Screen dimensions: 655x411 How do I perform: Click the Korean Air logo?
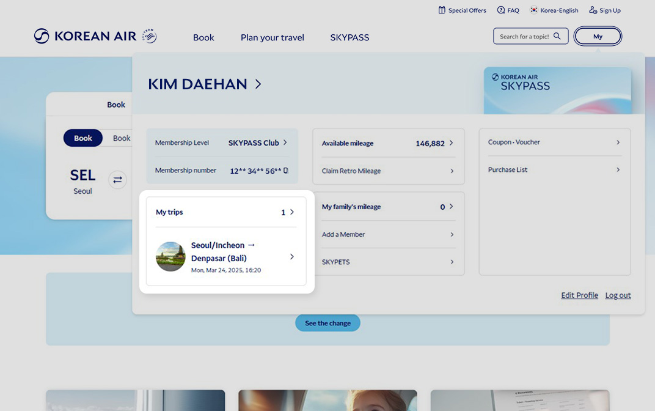[85, 36]
